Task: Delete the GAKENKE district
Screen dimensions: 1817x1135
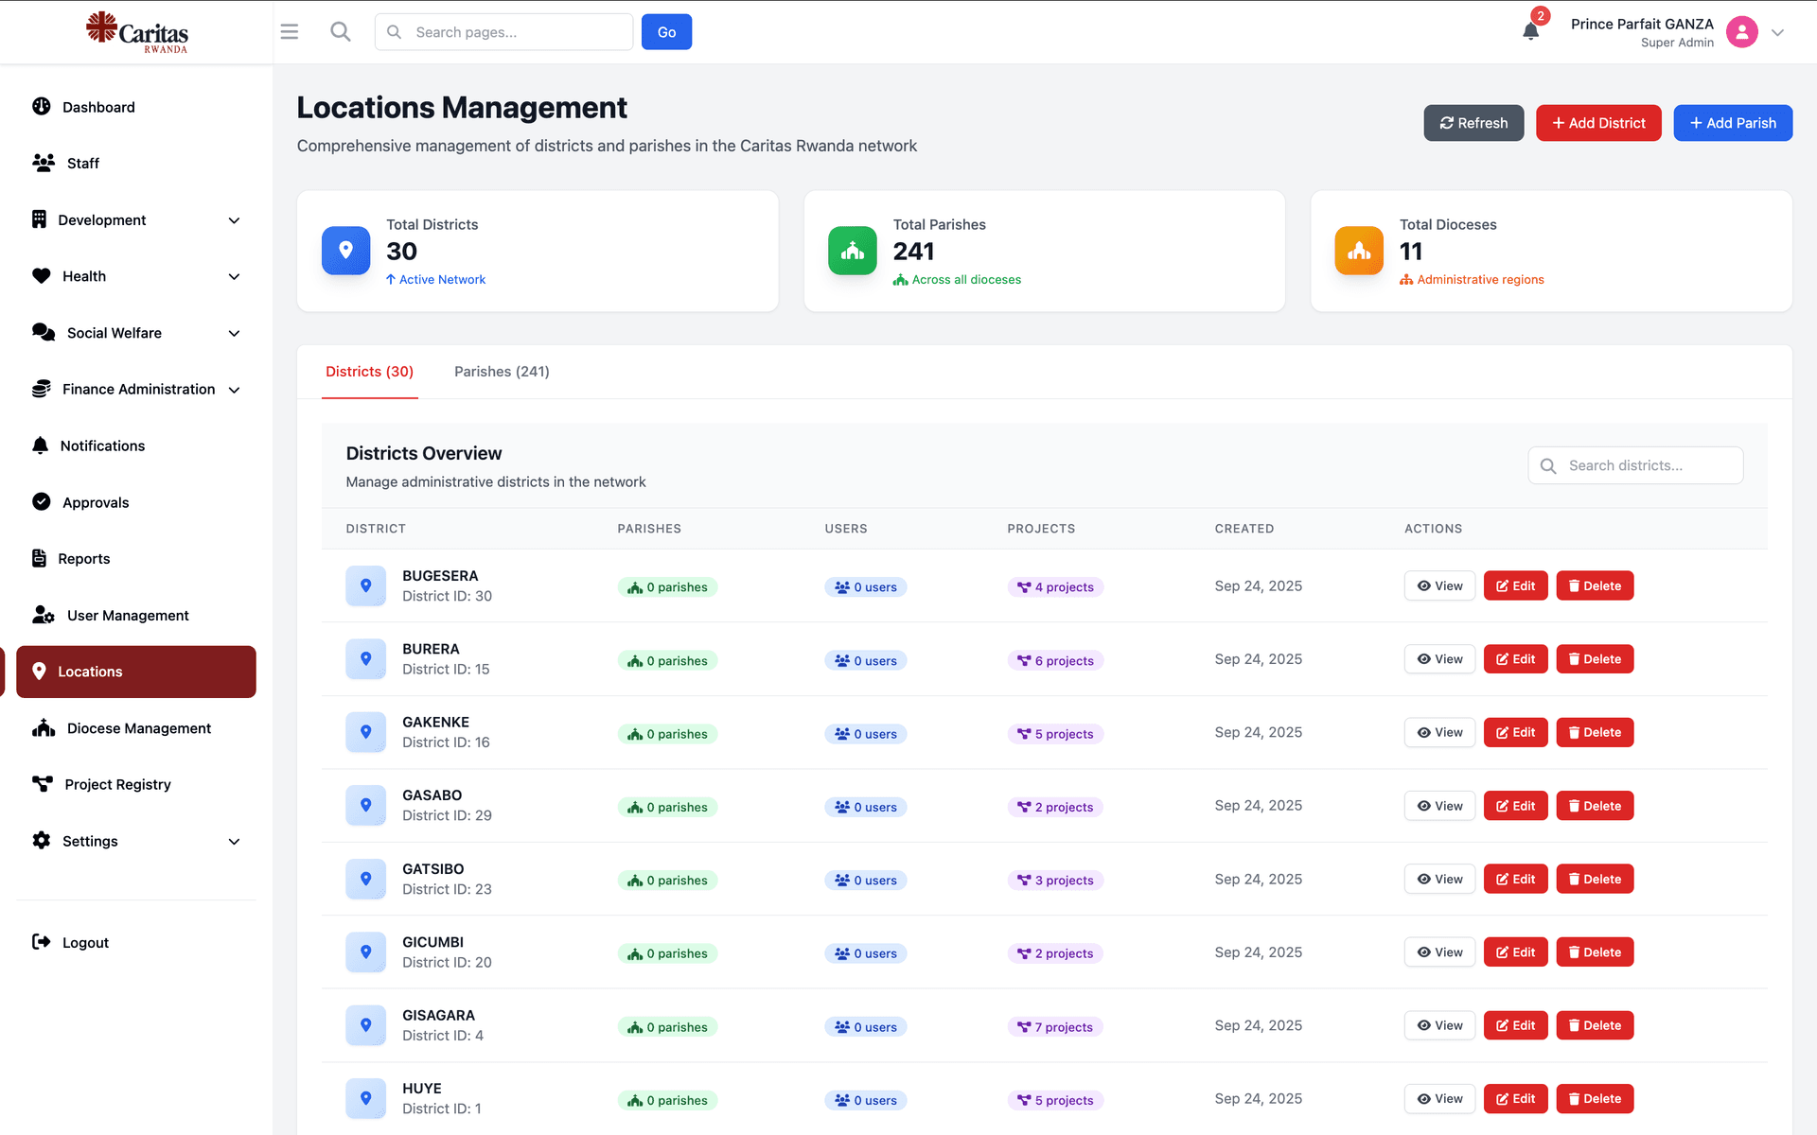Action: coord(1595,732)
